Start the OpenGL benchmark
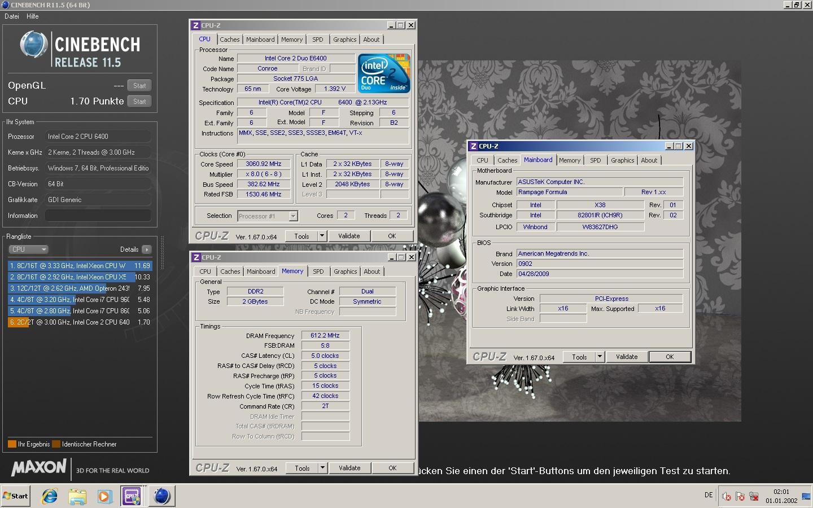813x508 pixels. (139, 86)
